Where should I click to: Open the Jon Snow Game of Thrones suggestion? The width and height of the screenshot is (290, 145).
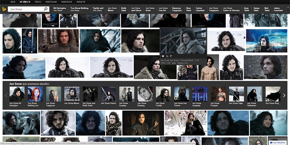click(x=231, y=9)
